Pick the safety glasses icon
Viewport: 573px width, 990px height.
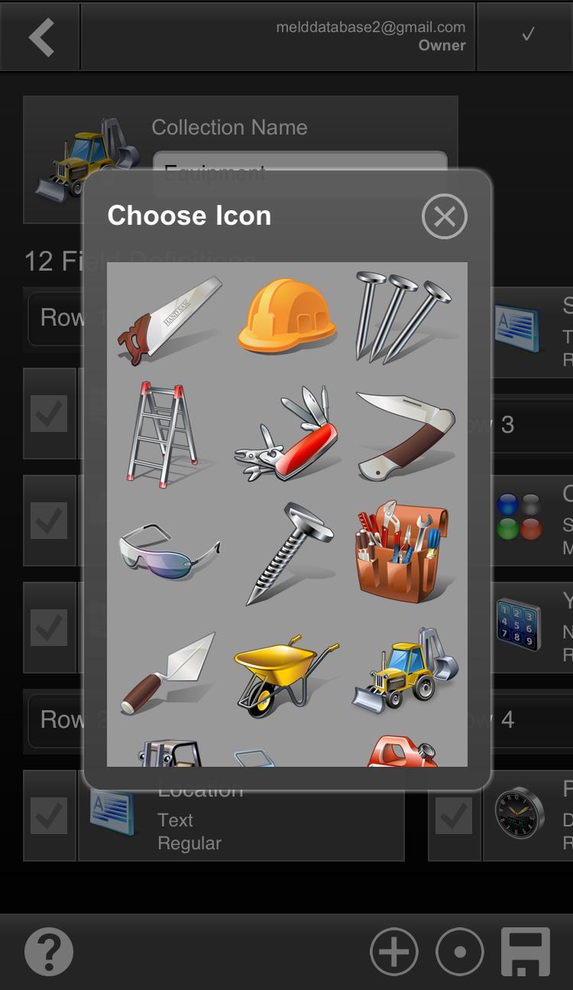point(169,549)
